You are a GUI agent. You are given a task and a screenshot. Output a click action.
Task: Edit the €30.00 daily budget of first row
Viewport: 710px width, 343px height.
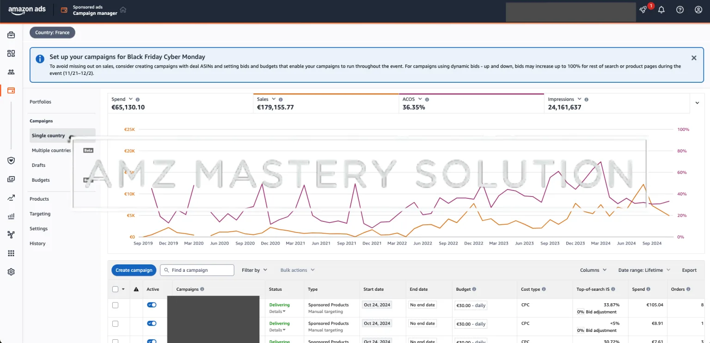pyautogui.click(x=471, y=306)
